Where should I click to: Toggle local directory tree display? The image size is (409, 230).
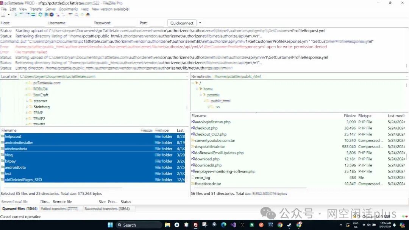22,15
